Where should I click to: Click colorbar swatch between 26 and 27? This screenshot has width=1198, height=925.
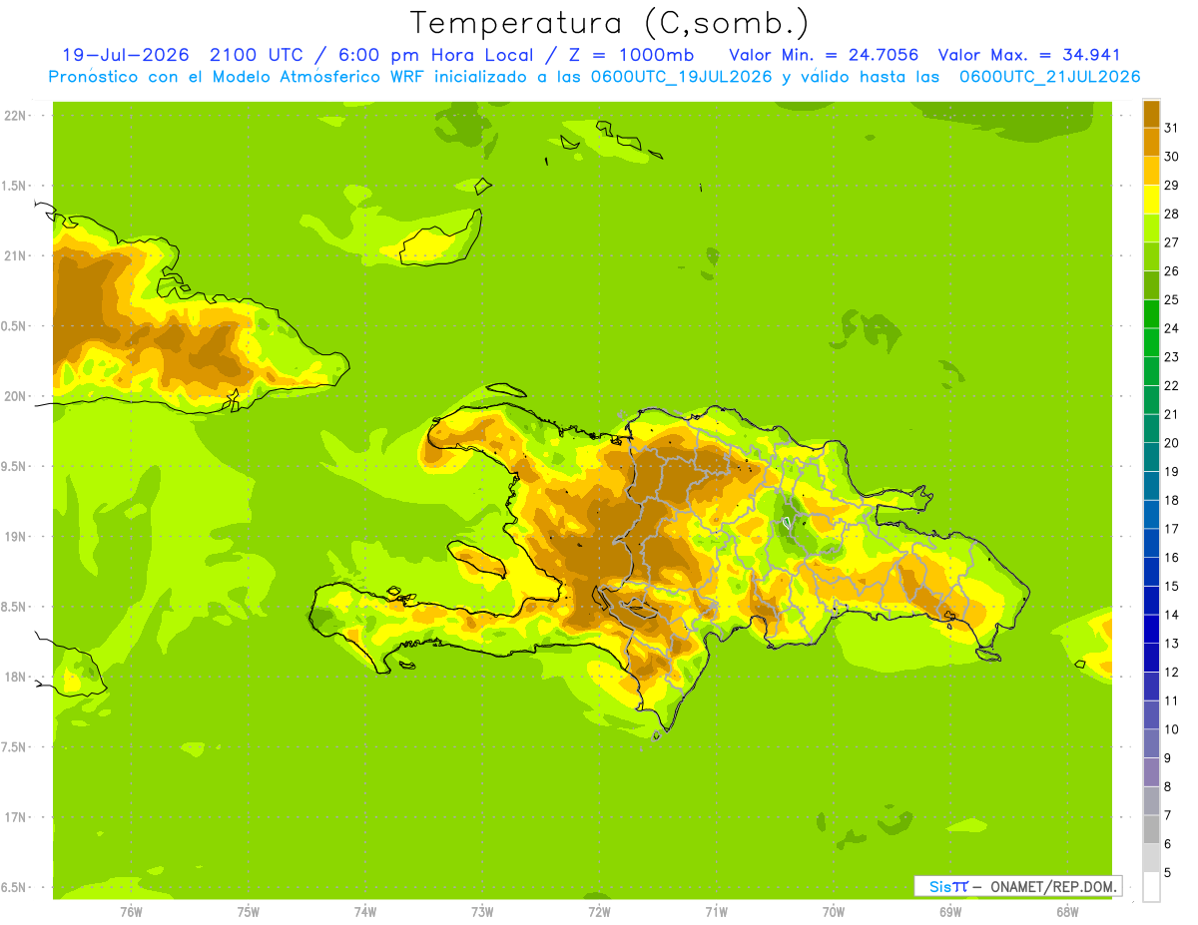coord(1151,256)
